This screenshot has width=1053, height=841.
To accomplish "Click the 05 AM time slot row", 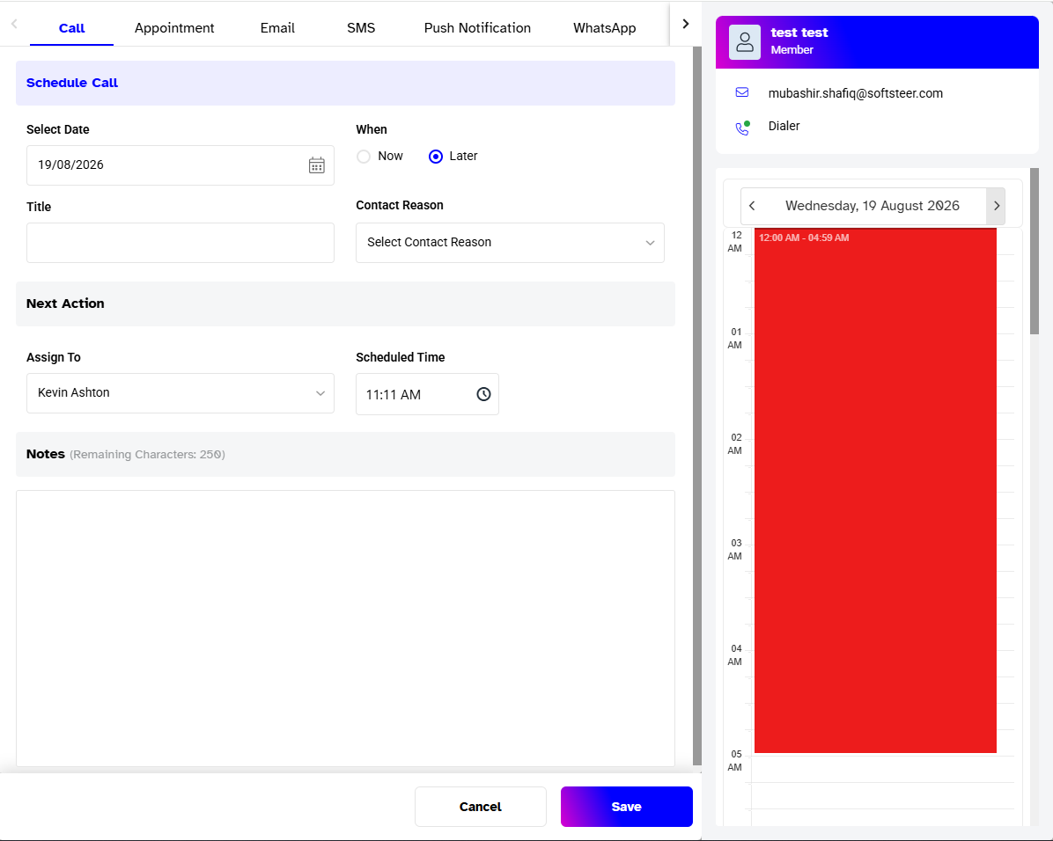I will coord(882,769).
